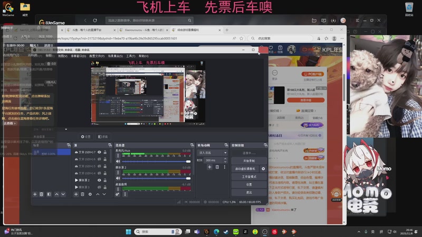This screenshot has width=422, height=237.
Task: Add a new source in OBS sources panel
Action: pos(76,194)
